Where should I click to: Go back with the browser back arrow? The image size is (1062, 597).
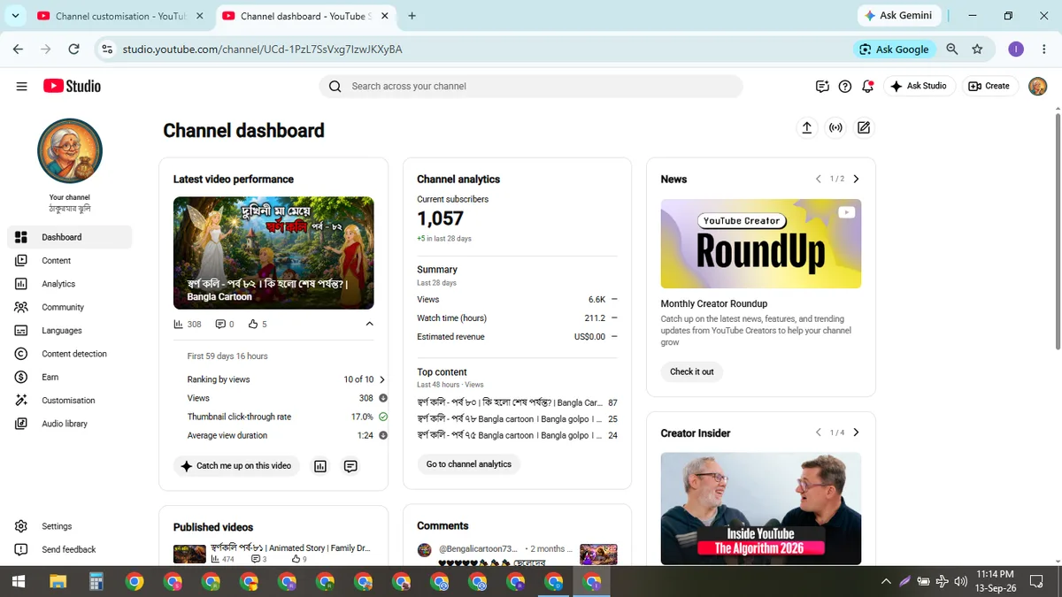pyautogui.click(x=18, y=50)
